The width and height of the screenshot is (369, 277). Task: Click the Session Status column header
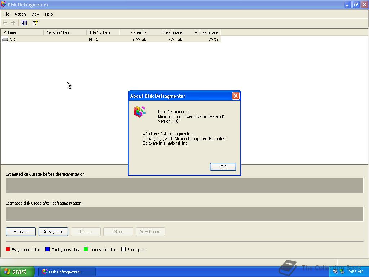[65, 32]
